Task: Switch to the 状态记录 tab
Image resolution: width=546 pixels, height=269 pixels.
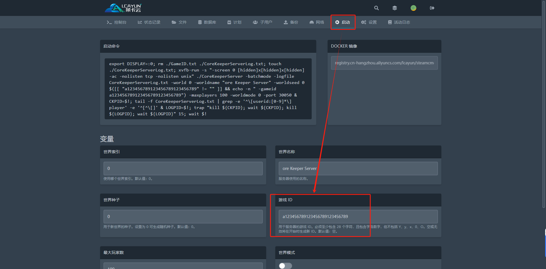Action: tap(149, 22)
